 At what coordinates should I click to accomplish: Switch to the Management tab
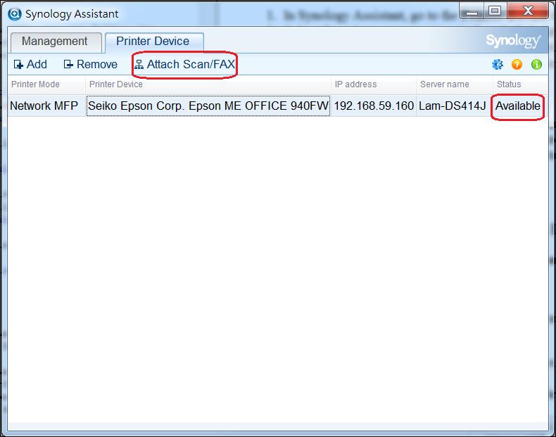click(x=55, y=42)
